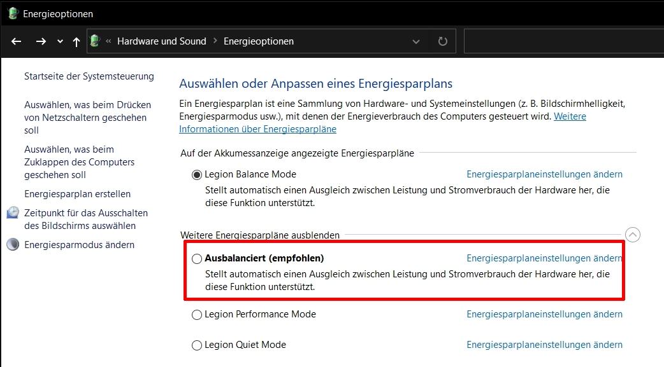
Task: Click the screen-off timer shield icon
Action: 13,213
